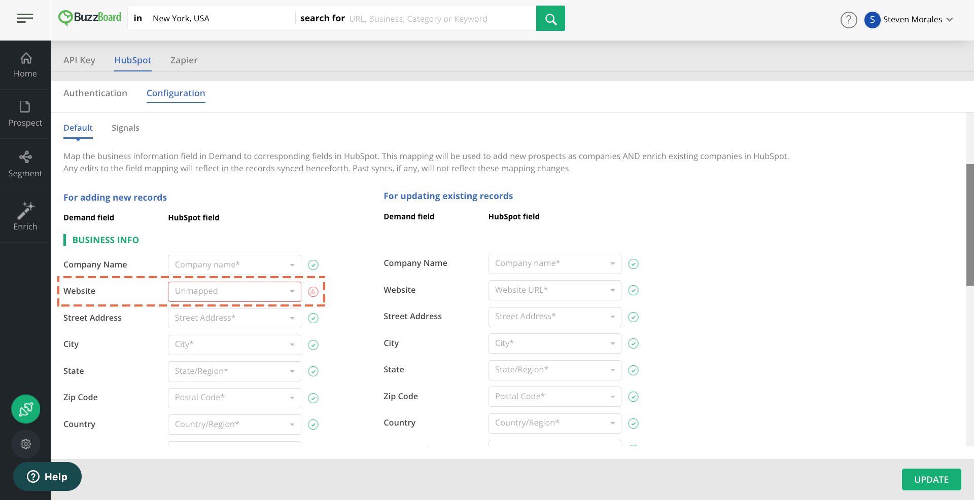This screenshot has height=500, width=974.
Task: Click the check icon beside Website URL for existing records
Action: point(634,290)
